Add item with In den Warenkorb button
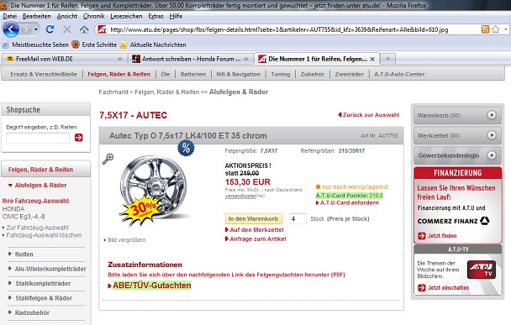 [x=253, y=219]
